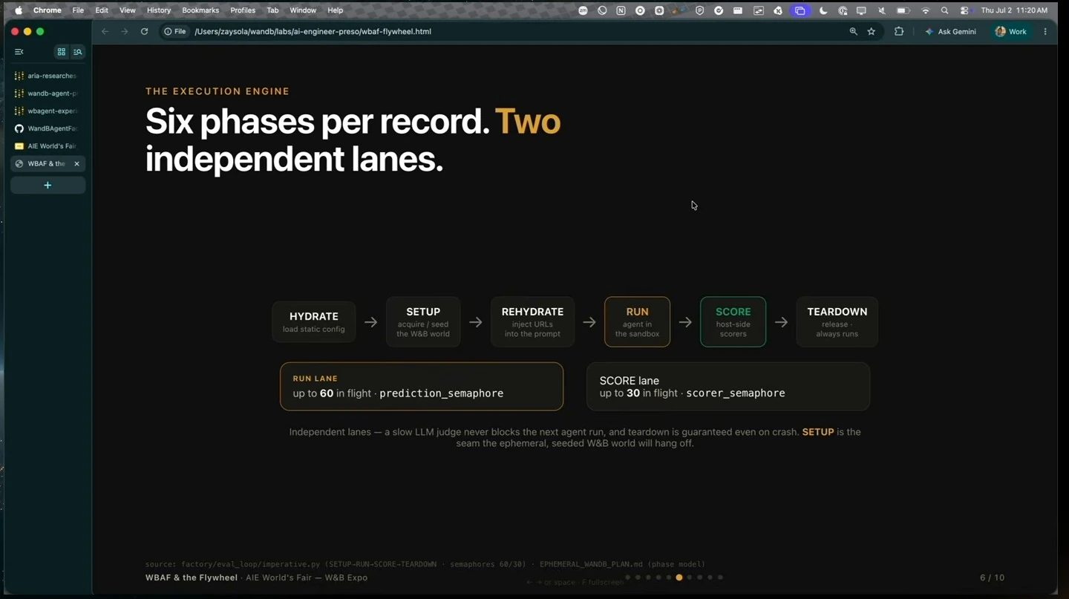The width and height of the screenshot is (1069, 599).
Task: Click the highlighted slide progress dot
Action: (x=679, y=577)
